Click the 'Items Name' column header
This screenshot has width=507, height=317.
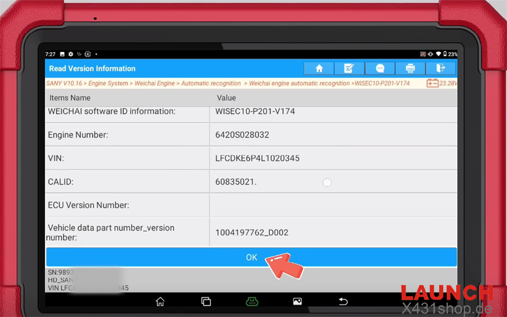tap(70, 98)
